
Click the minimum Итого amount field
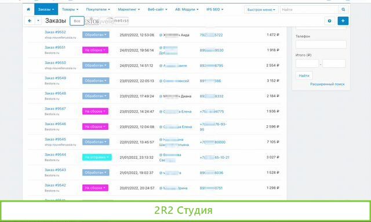pyautogui.click(x=307, y=63)
